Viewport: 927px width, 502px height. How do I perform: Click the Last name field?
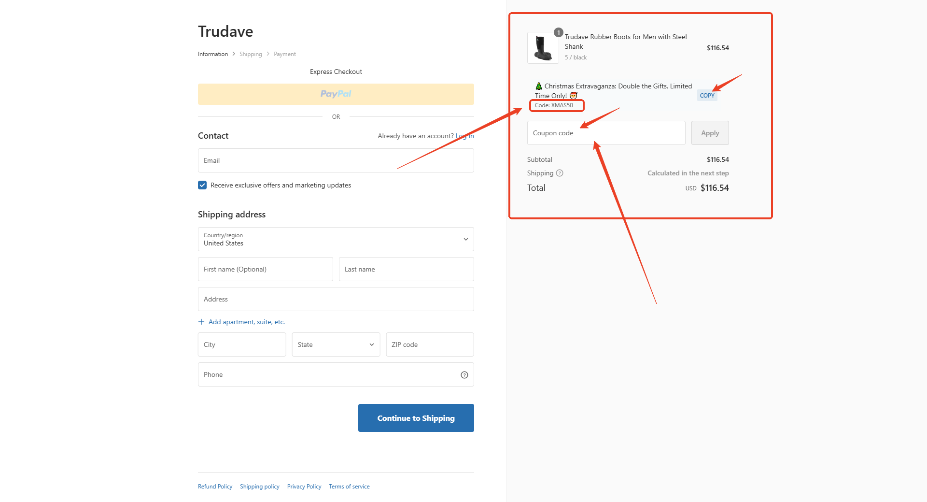tap(407, 269)
